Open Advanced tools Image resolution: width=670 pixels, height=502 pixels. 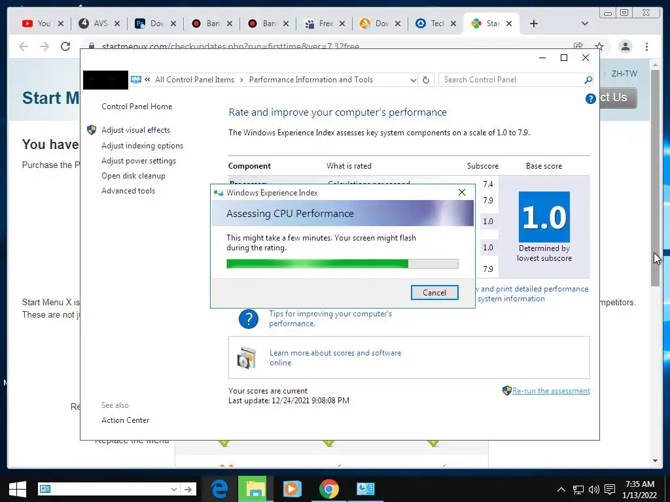click(x=128, y=191)
